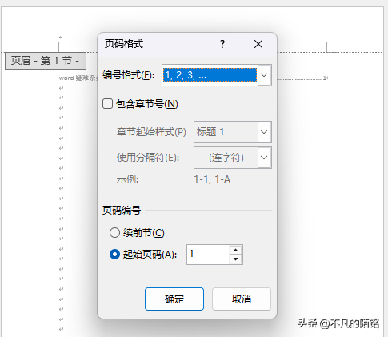Screen dimensions: 388x337
Task: Select the 1, 2, 3, ... format field
Action: click(x=210, y=75)
